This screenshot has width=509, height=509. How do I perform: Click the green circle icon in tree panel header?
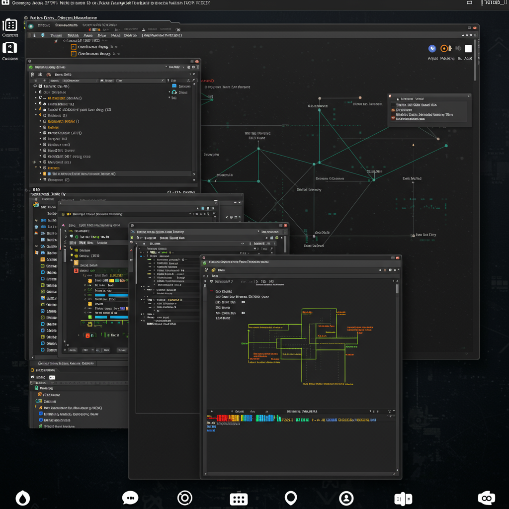click(x=31, y=67)
